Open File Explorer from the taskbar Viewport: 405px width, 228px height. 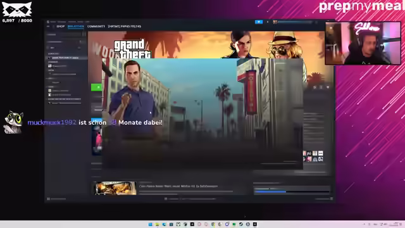[x=158, y=224]
